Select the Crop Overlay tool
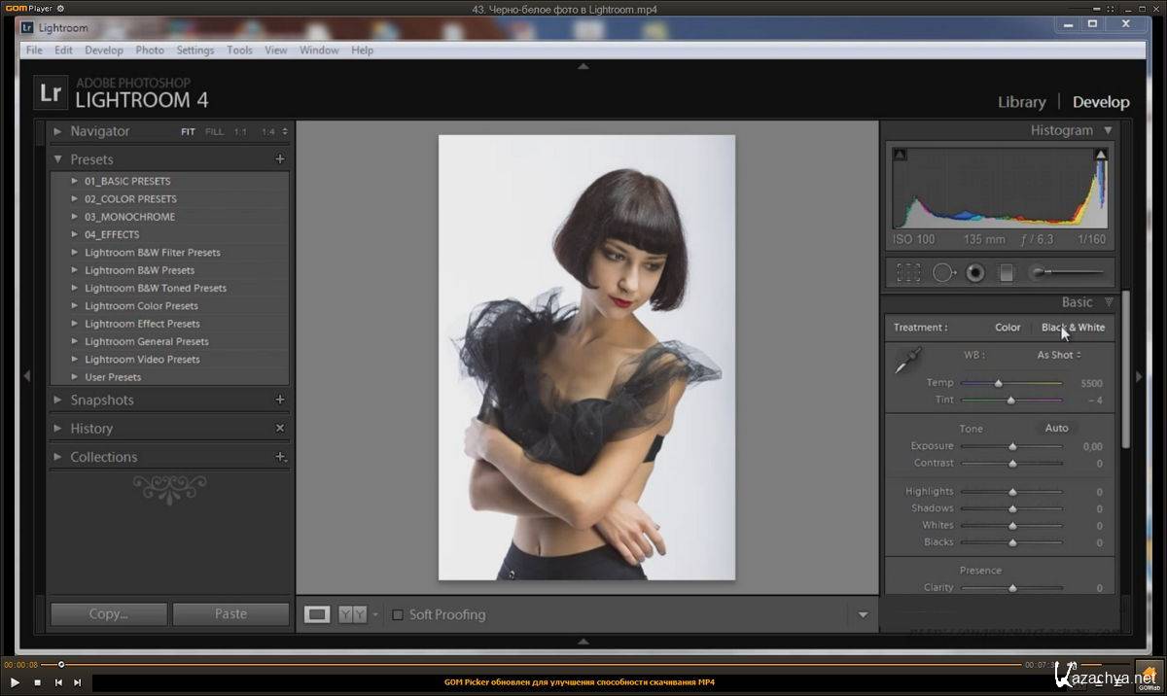 (x=908, y=273)
